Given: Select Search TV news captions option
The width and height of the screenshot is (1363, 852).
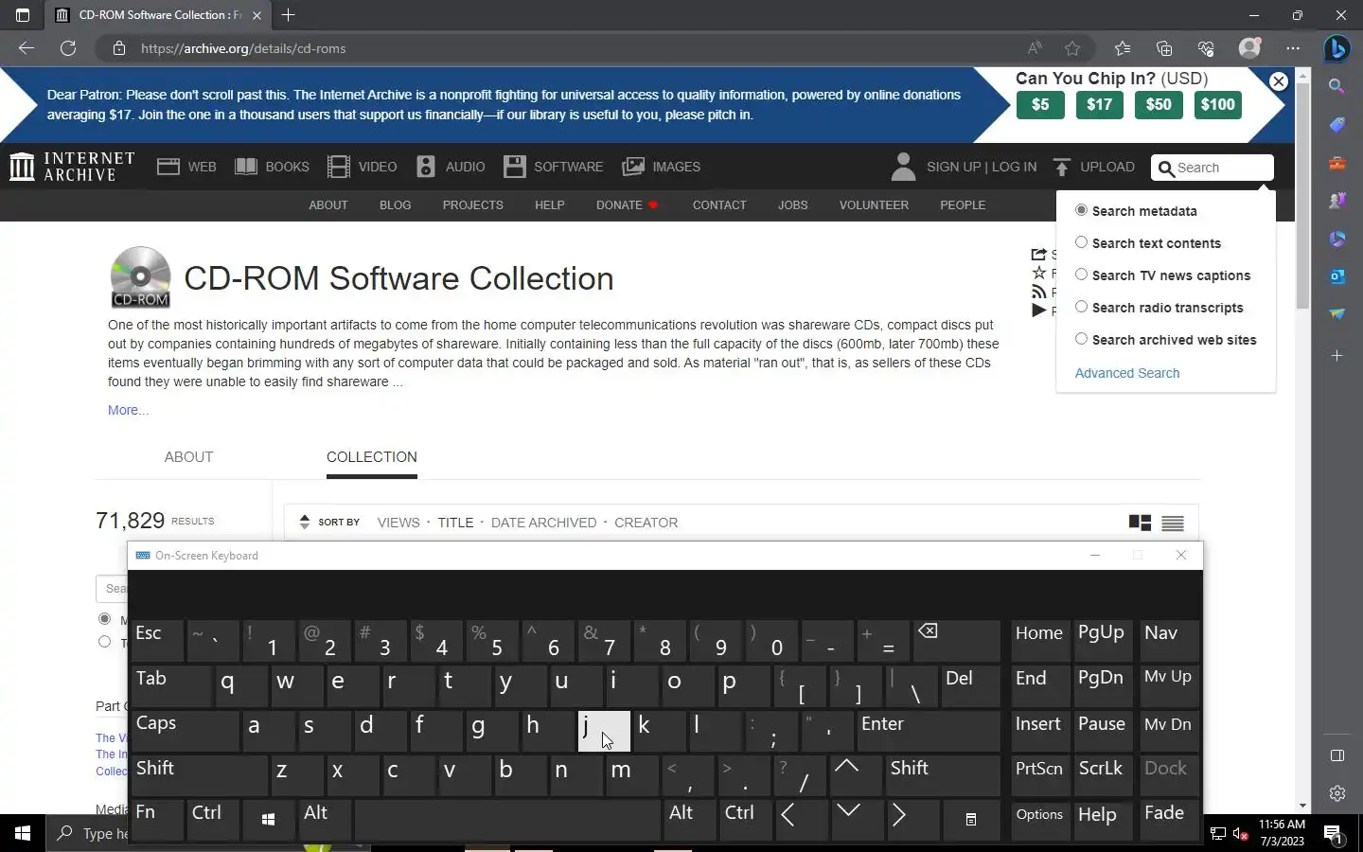Looking at the screenshot, I should click(1081, 275).
